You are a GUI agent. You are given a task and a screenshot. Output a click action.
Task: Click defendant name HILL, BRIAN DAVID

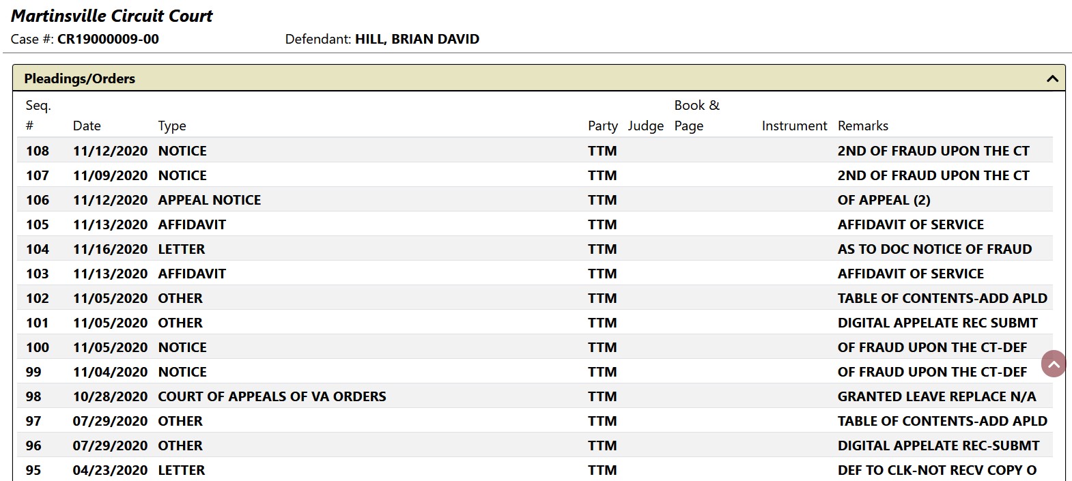[x=417, y=39]
